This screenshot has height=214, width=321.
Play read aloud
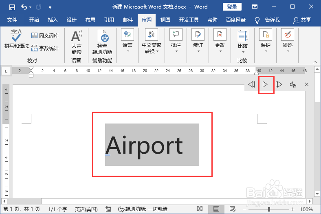pyautogui.click(x=265, y=84)
